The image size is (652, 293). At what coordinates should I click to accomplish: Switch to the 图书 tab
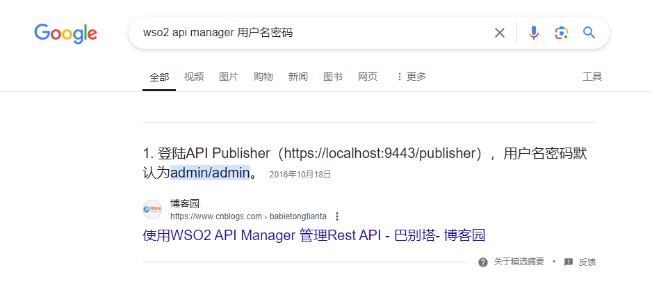tap(333, 77)
